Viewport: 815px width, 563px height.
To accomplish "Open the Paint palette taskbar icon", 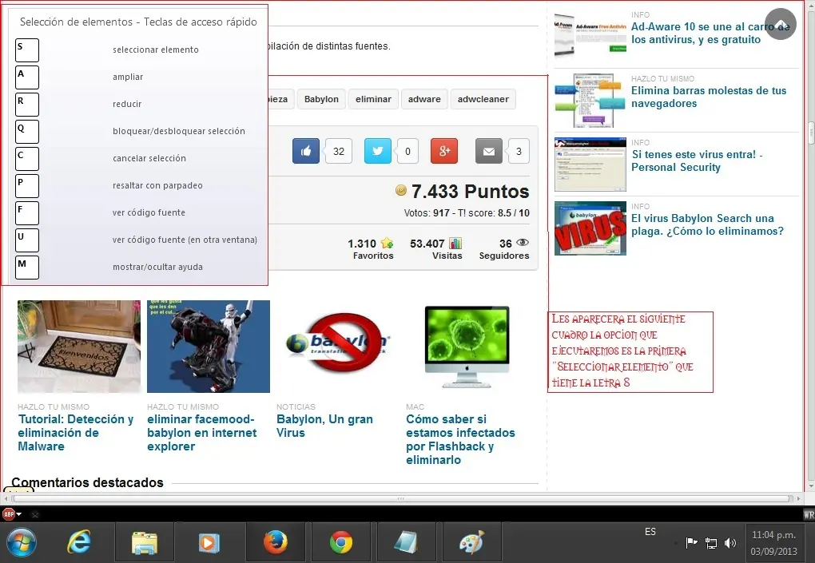I will click(471, 543).
